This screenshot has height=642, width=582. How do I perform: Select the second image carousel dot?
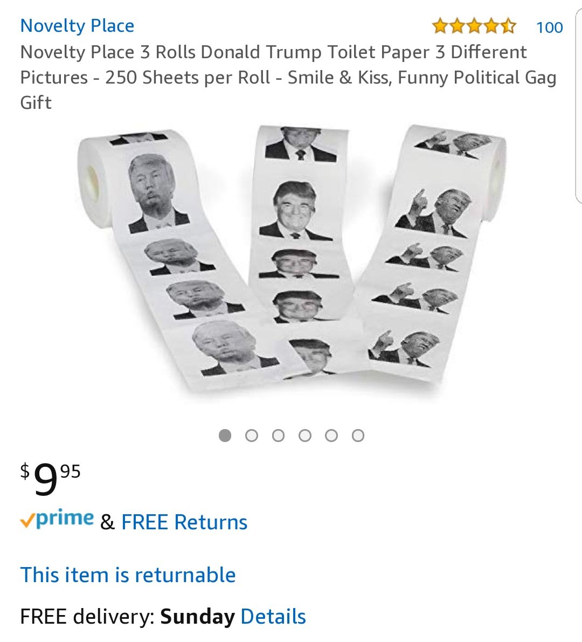click(251, 435)
